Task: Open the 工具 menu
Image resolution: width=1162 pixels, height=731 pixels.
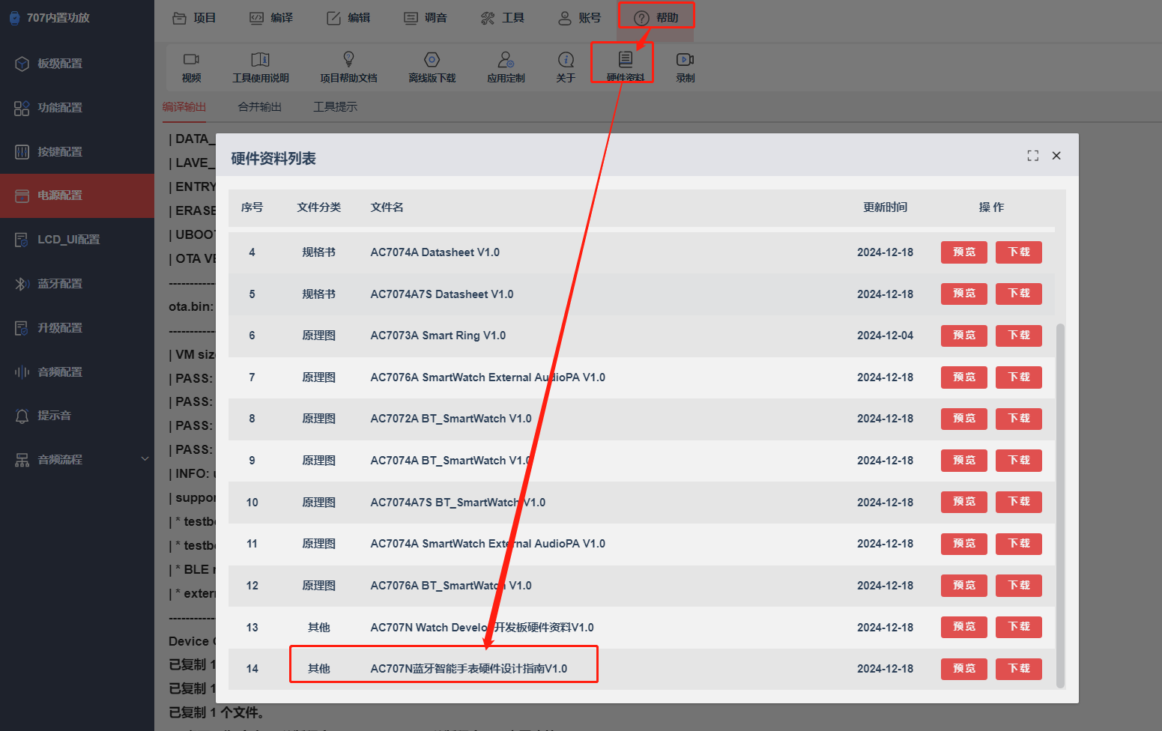Action: (502, 18)
